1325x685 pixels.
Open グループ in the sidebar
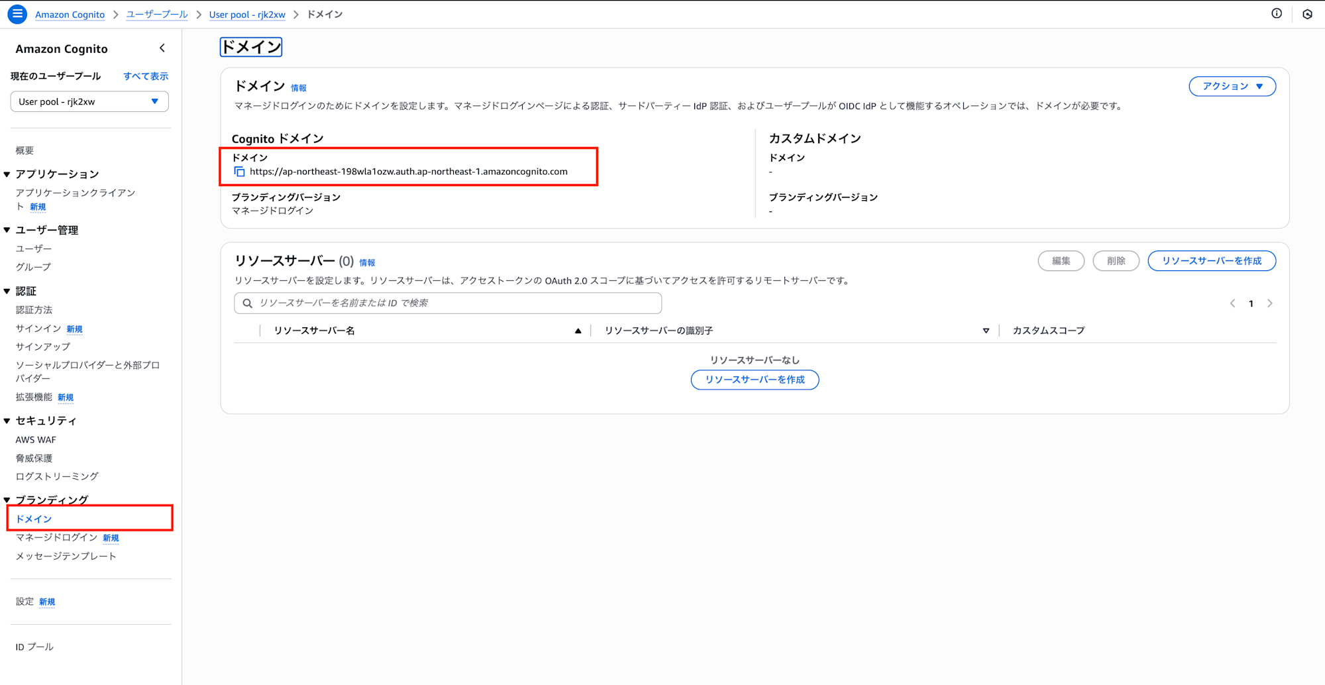coord(33,267)
